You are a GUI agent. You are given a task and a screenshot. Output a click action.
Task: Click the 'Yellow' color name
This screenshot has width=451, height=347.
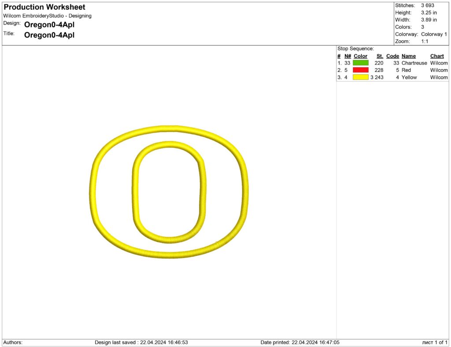coord(409,78)
